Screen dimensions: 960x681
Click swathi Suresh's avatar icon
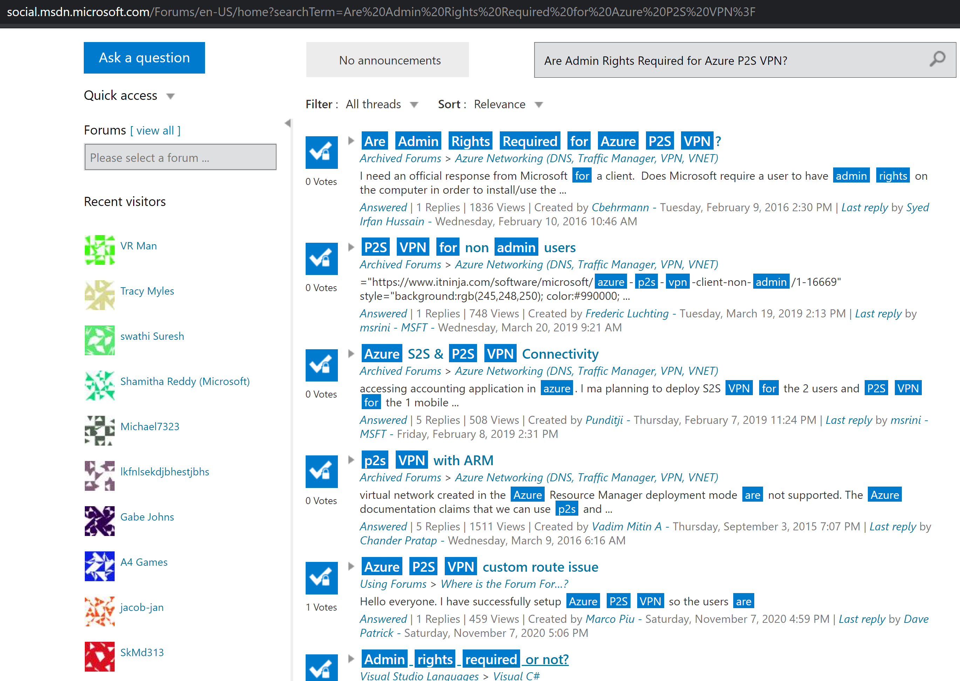click(x=100, y=340)
